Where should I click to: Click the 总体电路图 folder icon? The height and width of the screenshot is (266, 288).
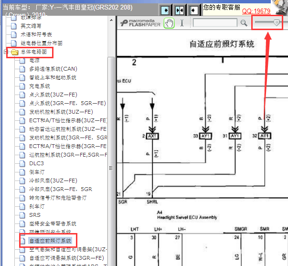[x=14, y=52]
